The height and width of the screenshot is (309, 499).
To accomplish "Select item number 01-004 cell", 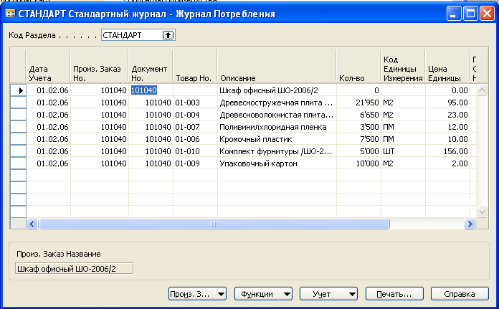I will tap(196, 115).
